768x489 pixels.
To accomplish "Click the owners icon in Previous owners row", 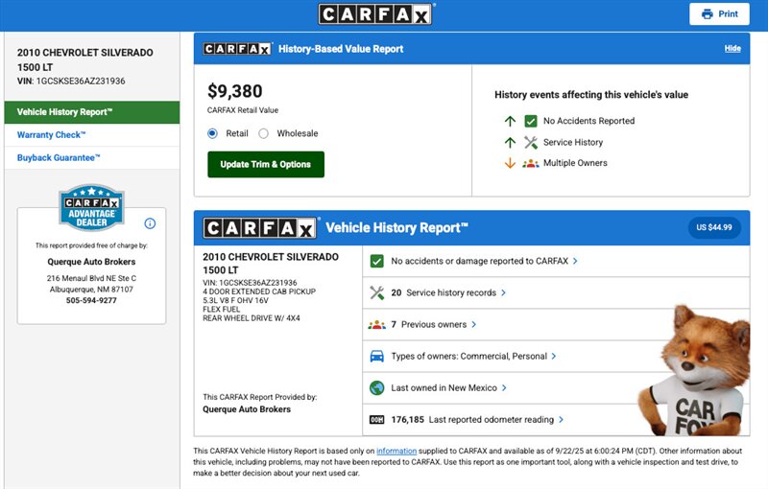I will click(x=376, y=325).
